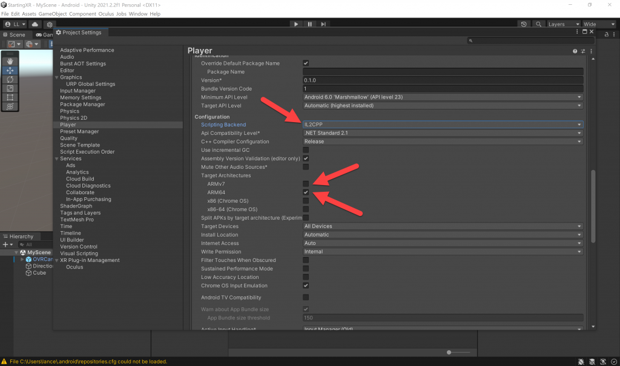This screenshot has width=620, height=366.
Task: Enable the ARMv7 architecture checkbox
Action: click(x=306, y=184)
